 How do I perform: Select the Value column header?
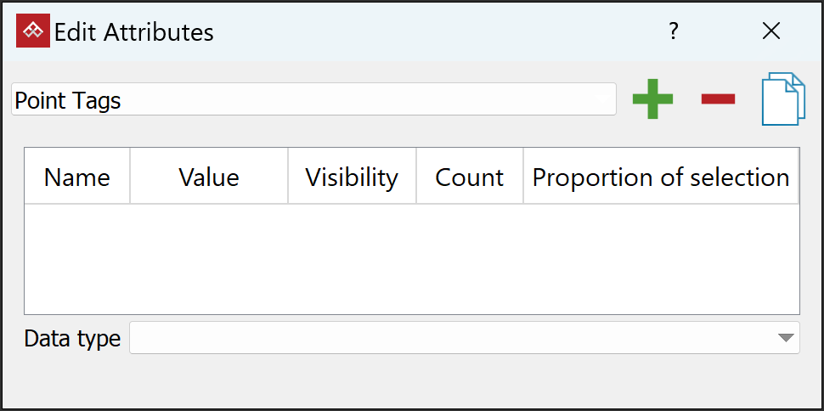tap(209, 177)
